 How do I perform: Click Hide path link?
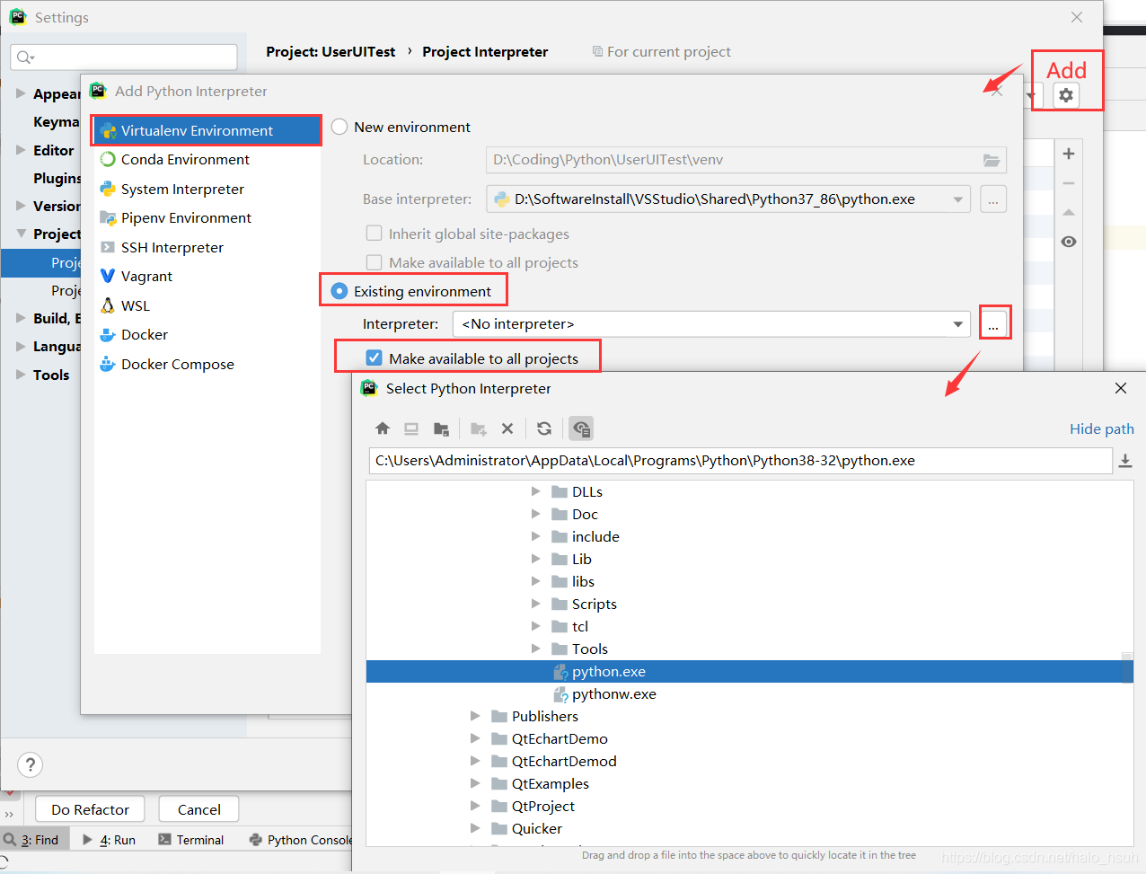pos(1101,428)
